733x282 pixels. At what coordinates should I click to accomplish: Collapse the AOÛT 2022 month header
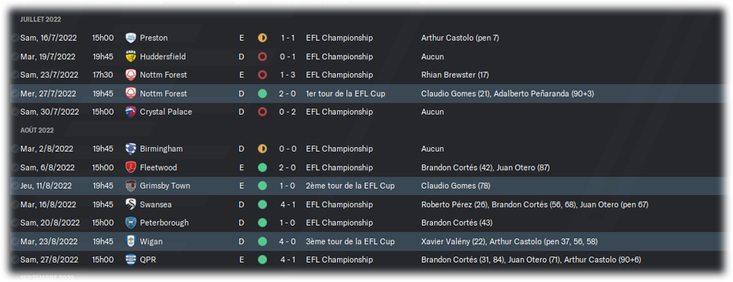[x=37, y=130]
